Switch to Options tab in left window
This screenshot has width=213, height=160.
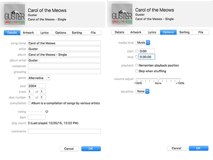tap(61, 33)
